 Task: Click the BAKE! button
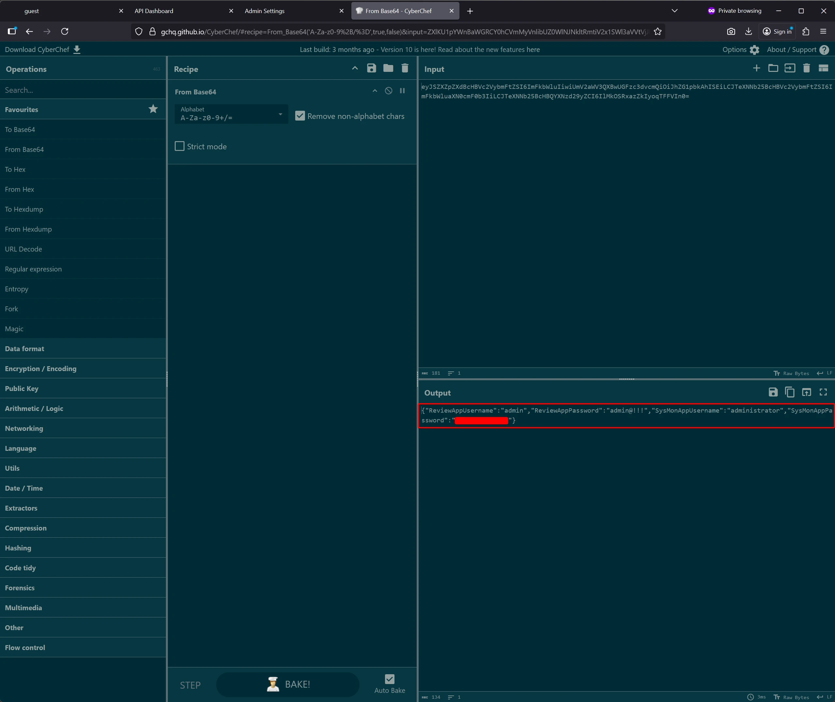(288, 684)
